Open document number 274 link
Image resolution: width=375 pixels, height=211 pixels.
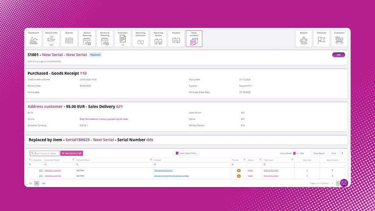tap(41, 170)
